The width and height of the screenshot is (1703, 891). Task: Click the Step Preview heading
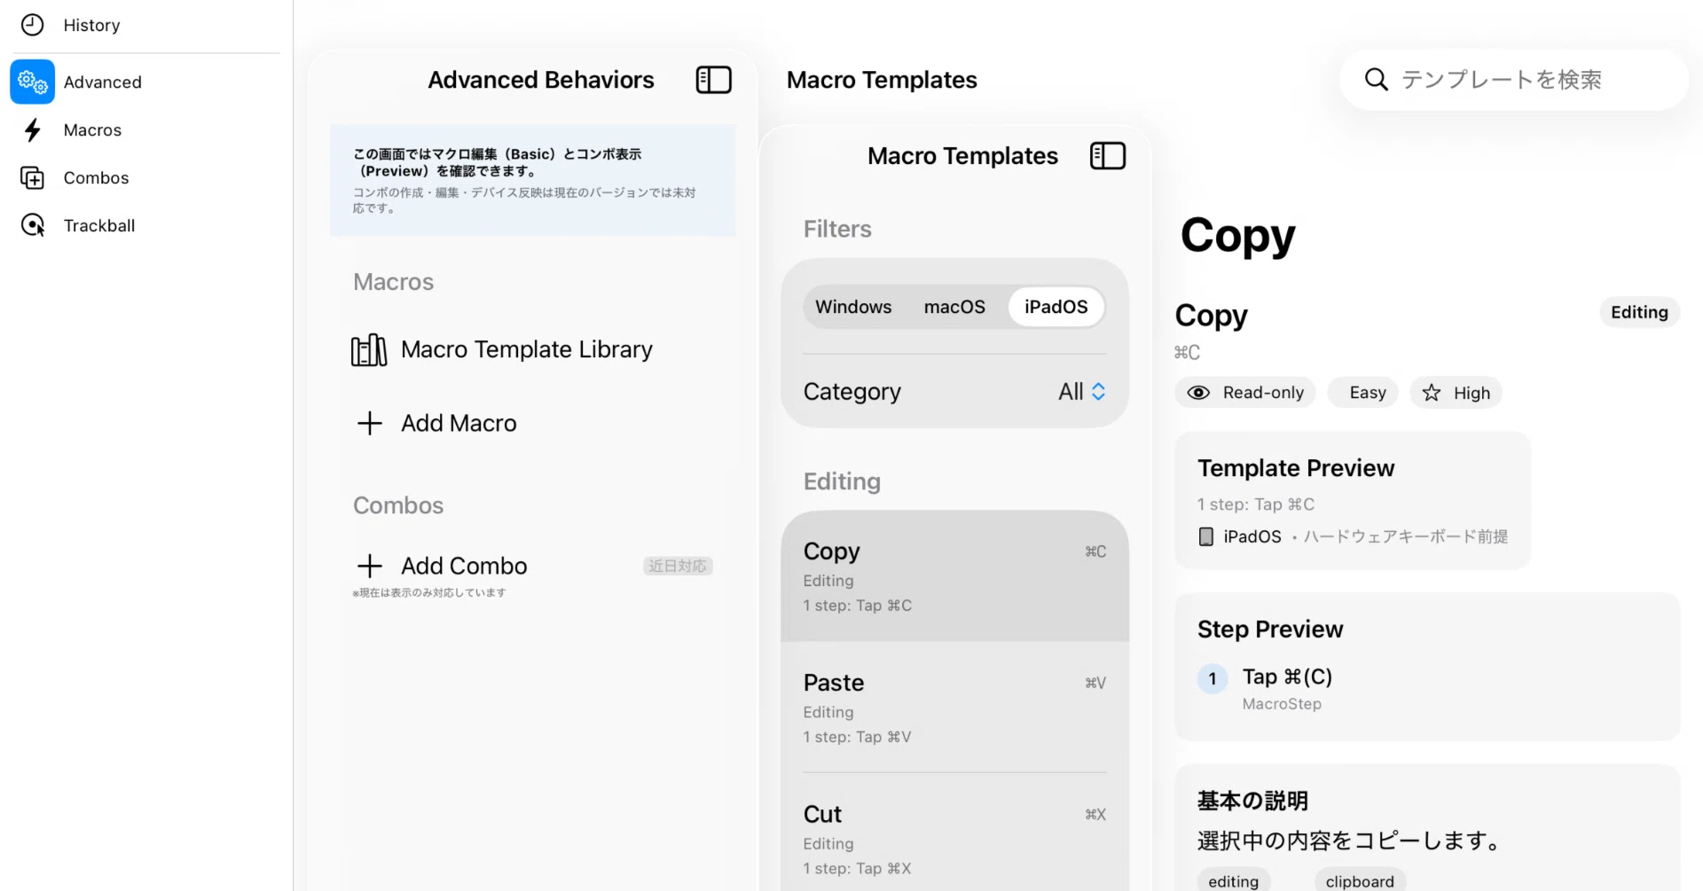(x=1270, y=629)
